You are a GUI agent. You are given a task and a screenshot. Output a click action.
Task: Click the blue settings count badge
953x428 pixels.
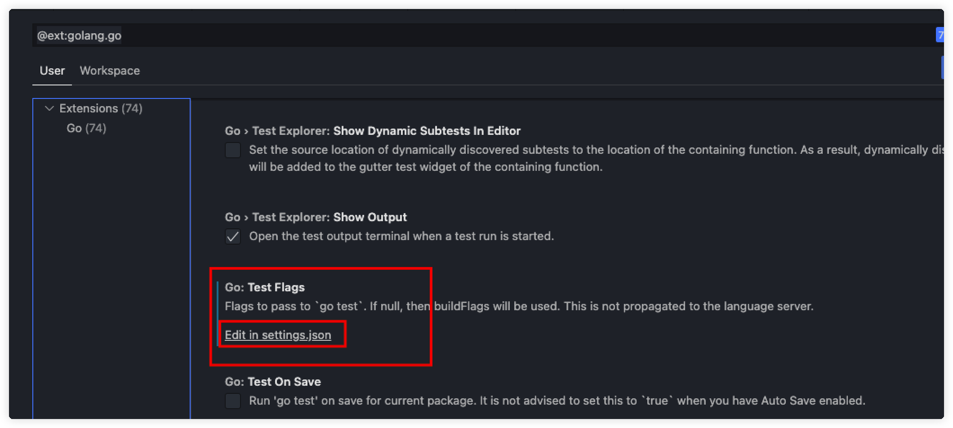939,35
